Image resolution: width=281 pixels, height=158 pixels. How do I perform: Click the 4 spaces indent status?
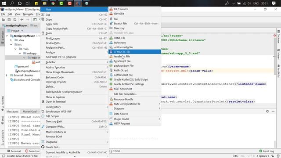pyautogui.click(x=263, y=156)
